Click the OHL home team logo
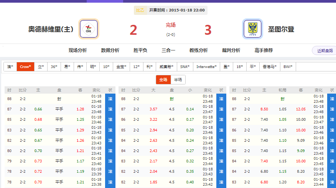 89,29
